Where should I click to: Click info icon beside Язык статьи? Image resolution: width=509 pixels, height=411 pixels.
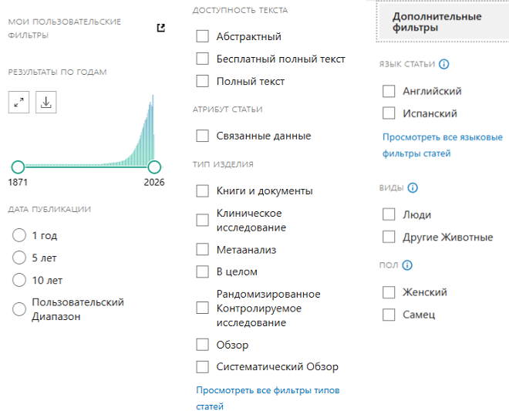click(444, 65)
